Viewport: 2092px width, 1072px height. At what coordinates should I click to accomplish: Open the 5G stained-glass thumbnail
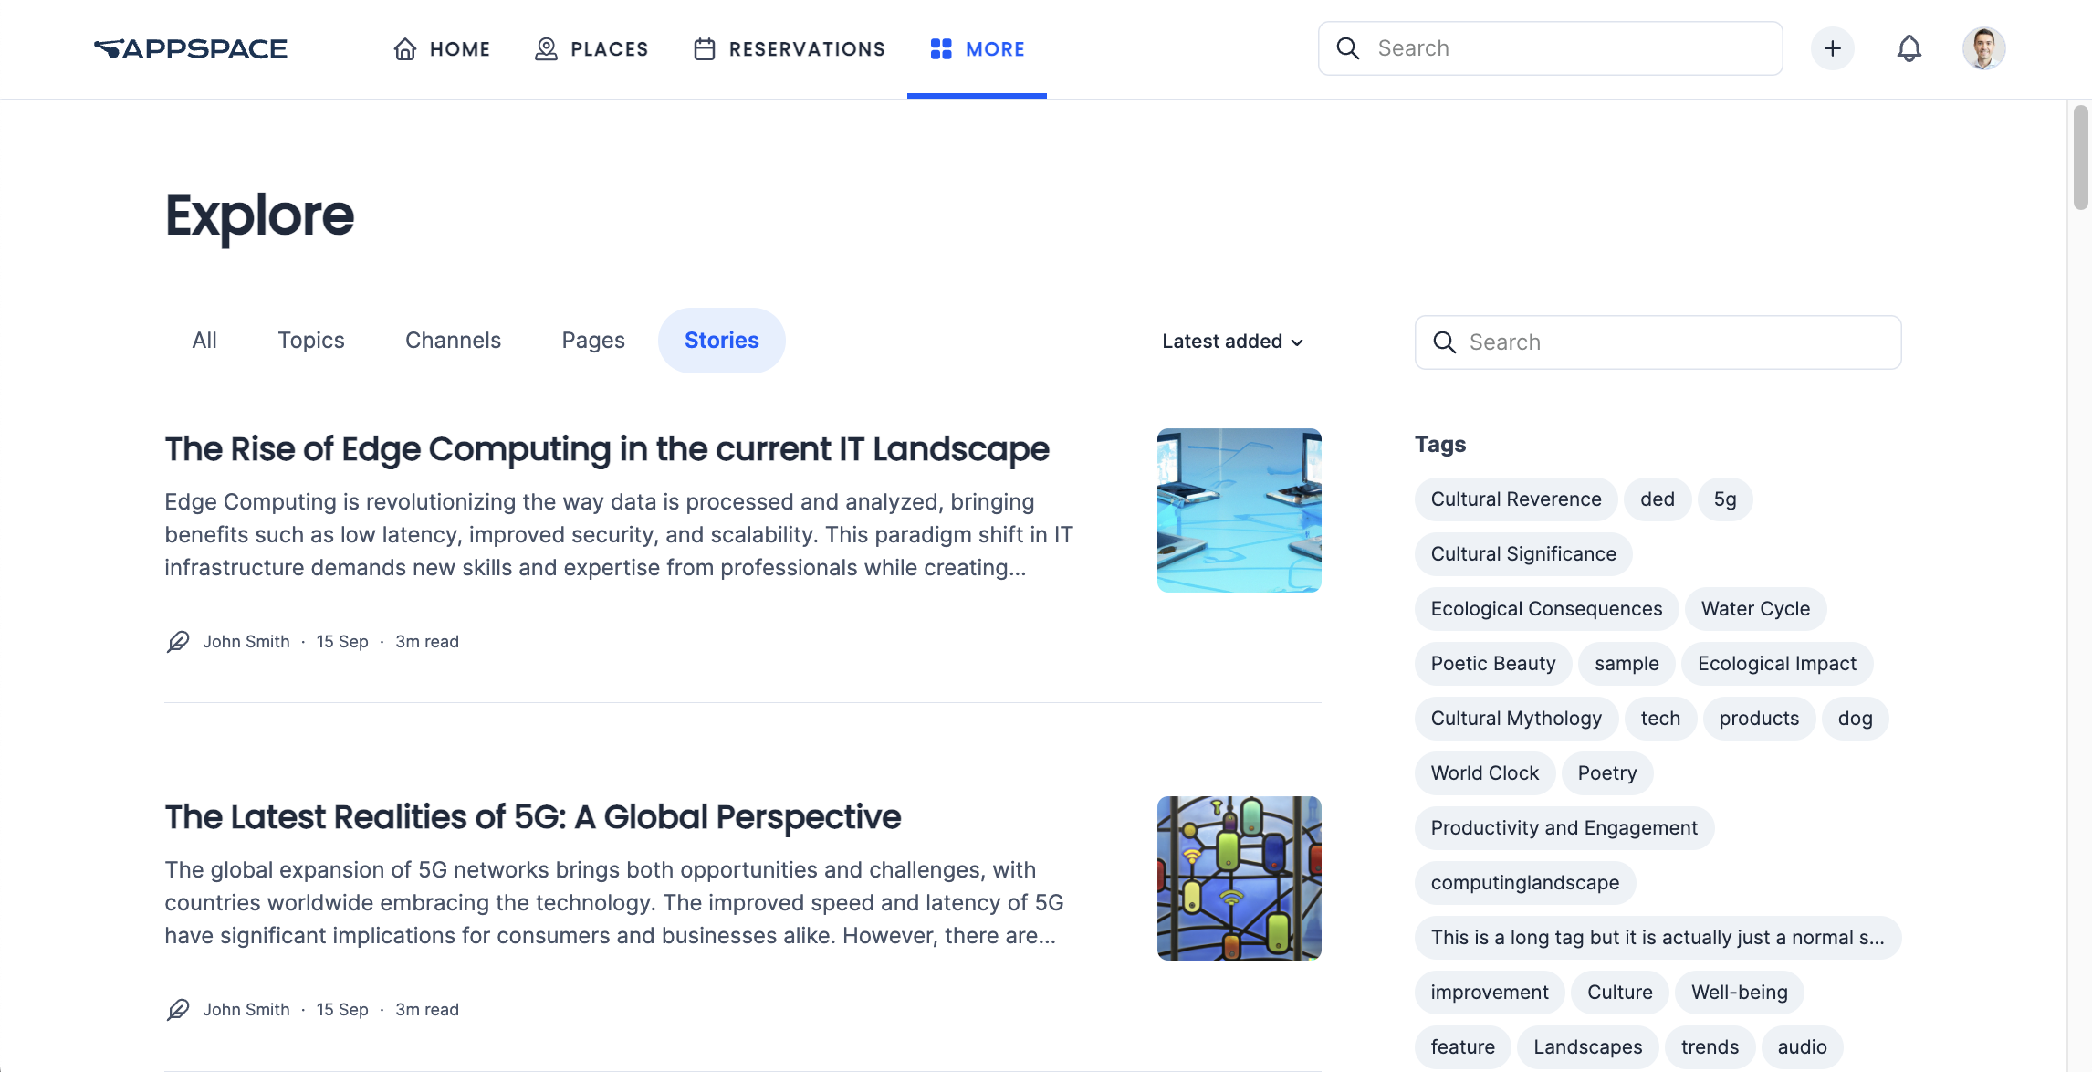(1240, 878)
